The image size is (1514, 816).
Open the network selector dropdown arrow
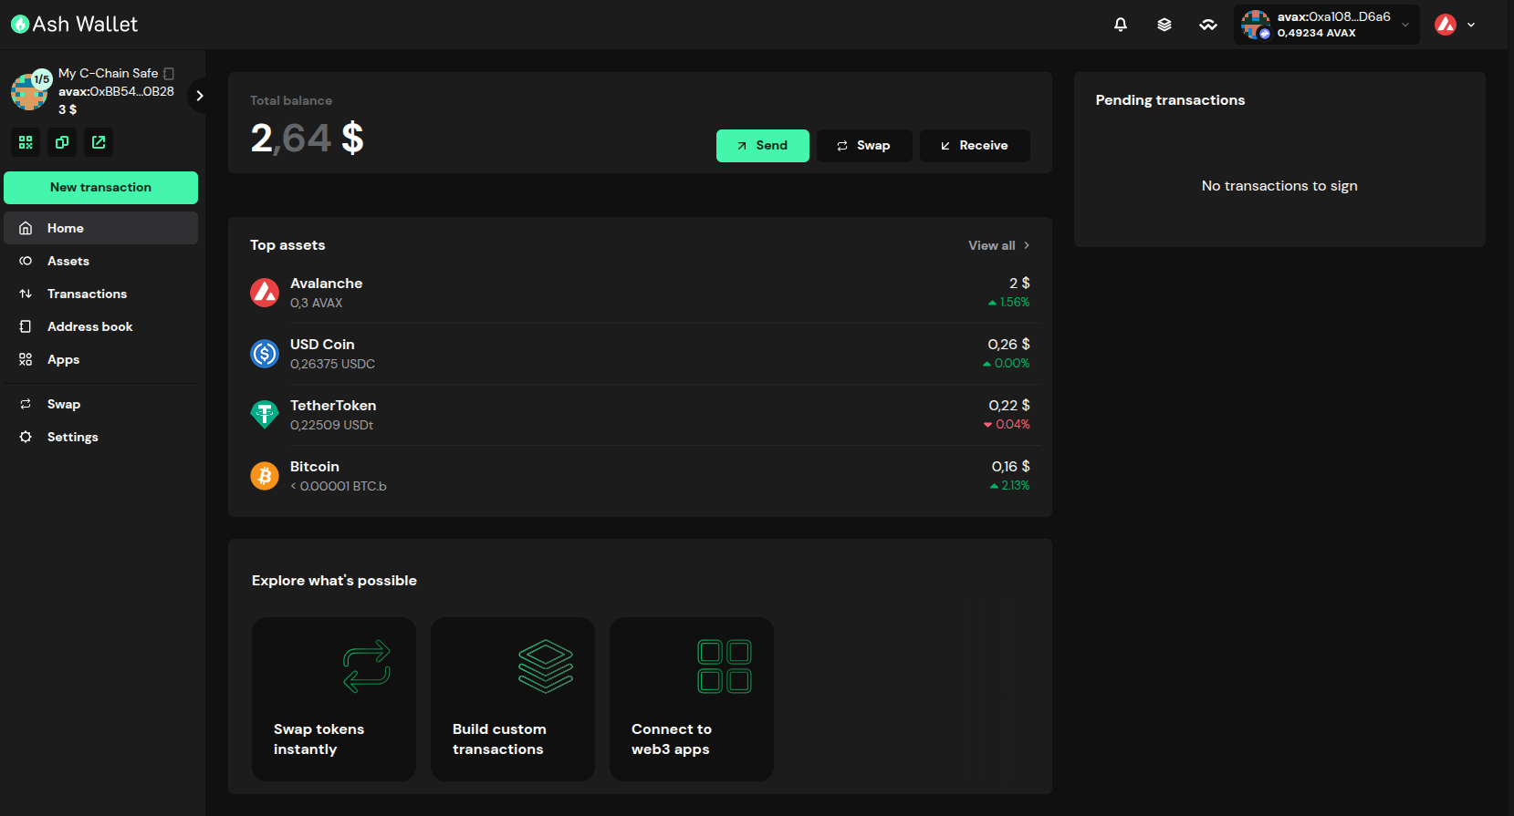pyautogui.click(x=1471, y=25)
